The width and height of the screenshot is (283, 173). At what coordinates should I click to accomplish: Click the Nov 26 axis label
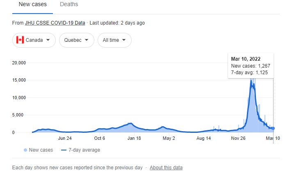click(x=238, y=139)
